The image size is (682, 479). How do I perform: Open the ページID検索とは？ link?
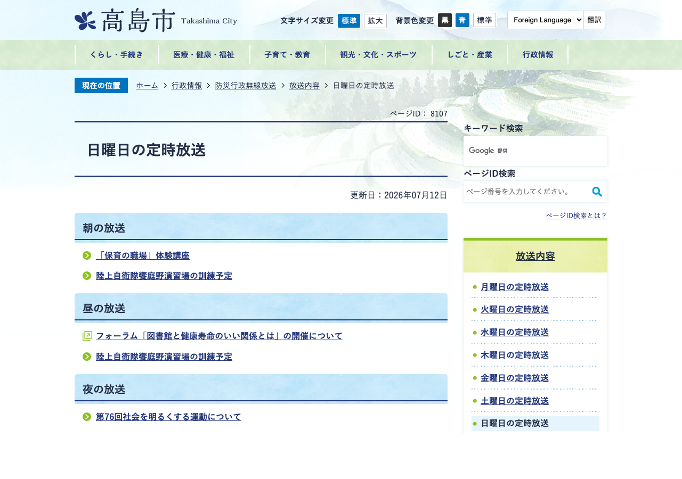click(x=577, y=216)
